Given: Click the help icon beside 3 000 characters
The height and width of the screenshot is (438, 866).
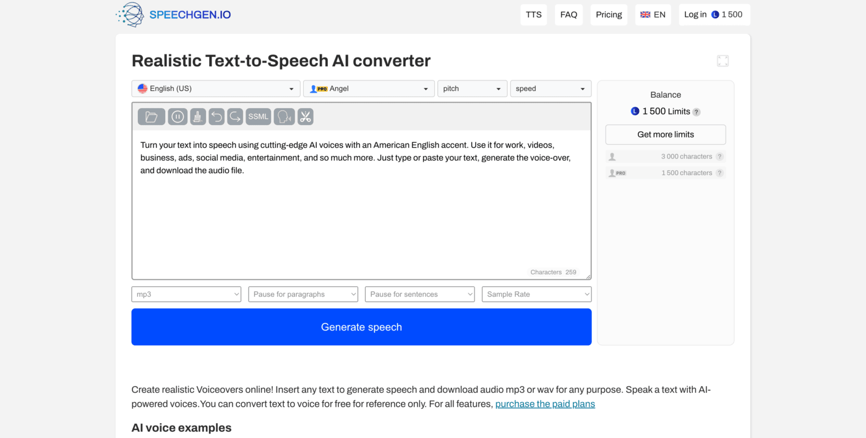Looking at the screenshot, I should [x=719, y=157].
